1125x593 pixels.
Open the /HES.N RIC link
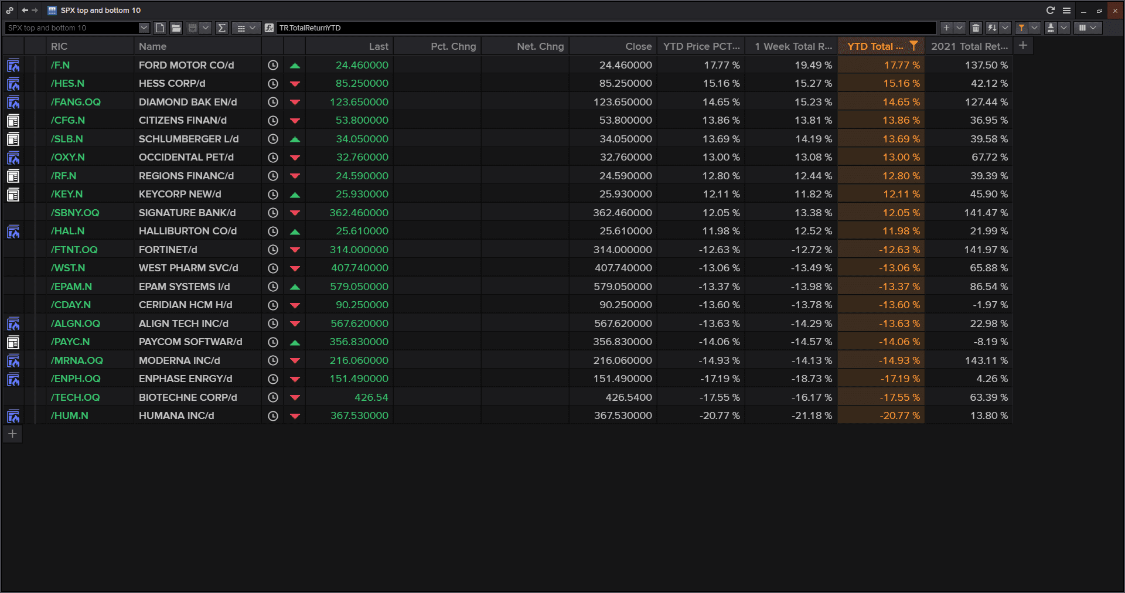[x=67, y=83]
